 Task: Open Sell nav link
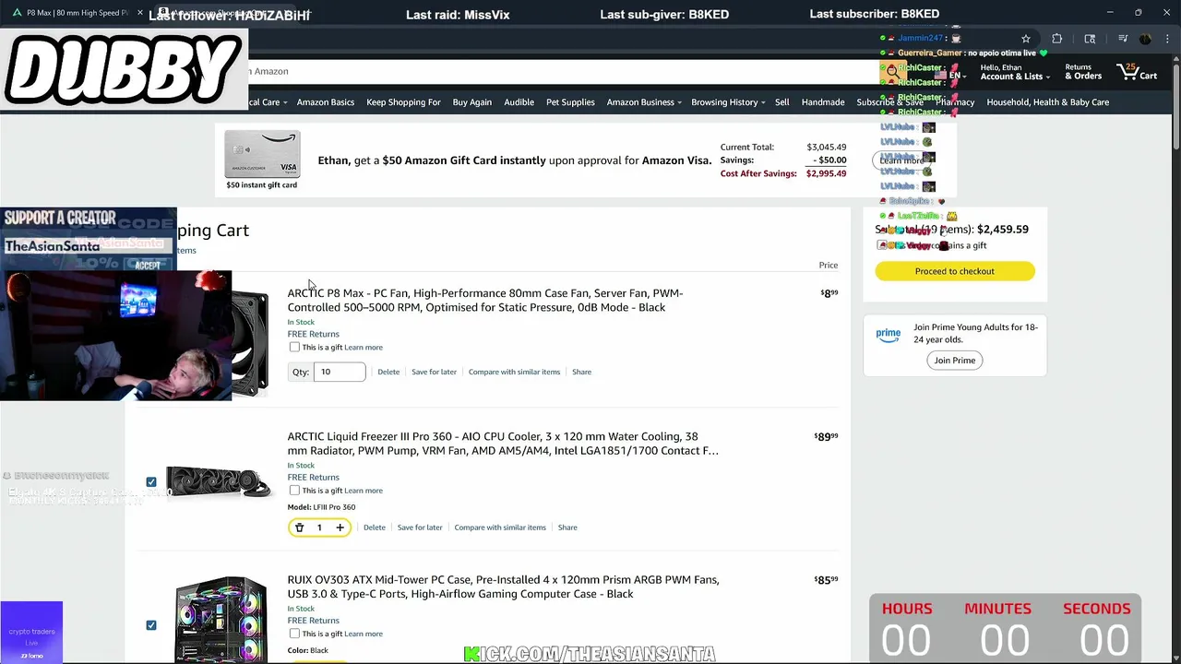(781, 102)
